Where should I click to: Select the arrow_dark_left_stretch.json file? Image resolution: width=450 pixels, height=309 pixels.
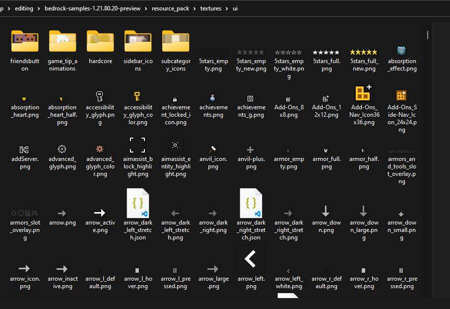(137, 204)
